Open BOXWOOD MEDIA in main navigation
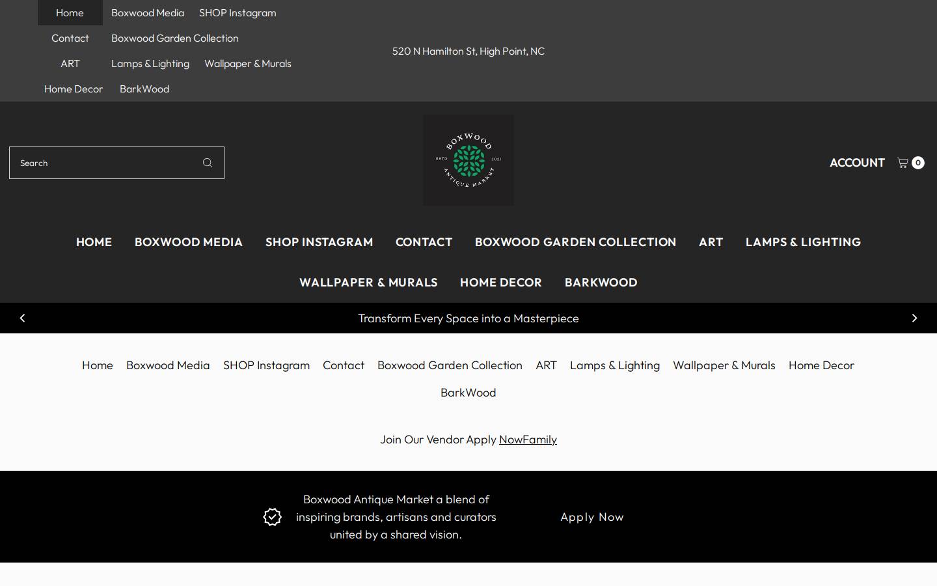 (189, 242)
